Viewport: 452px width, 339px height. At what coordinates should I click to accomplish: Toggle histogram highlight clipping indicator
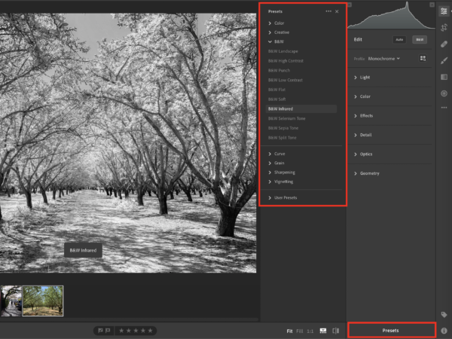[x=432, y=5]
